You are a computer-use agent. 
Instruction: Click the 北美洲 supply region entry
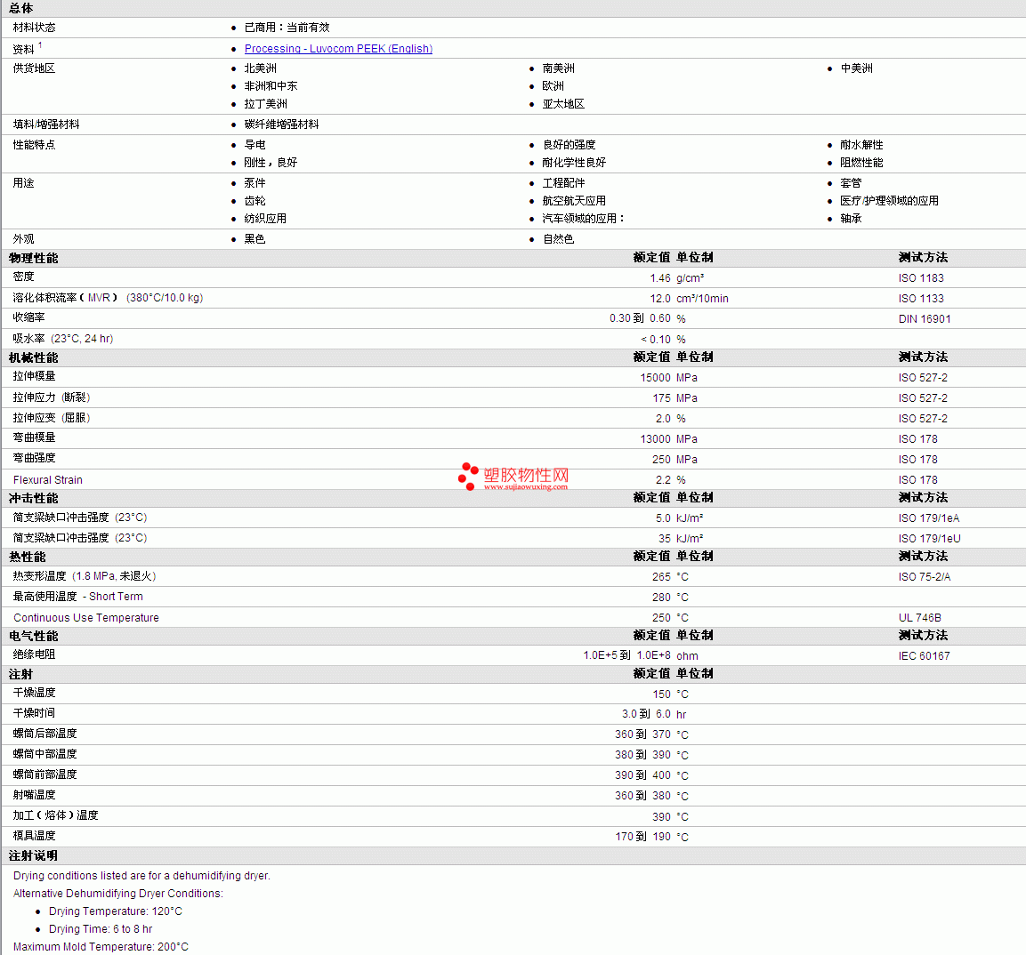pos(261,68)
